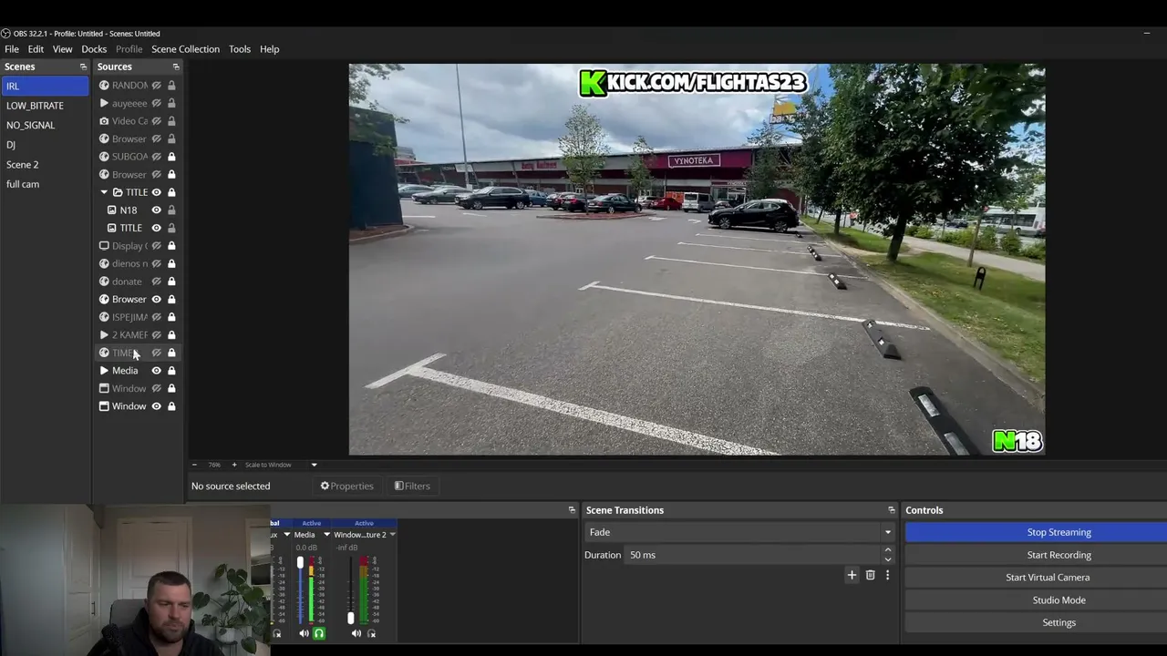
Task: Show the ISPEJIMA source
Action: click(156, 317)
